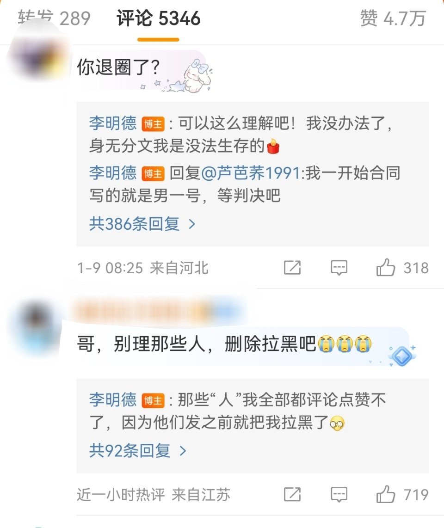Switch to 赞 4.7万 tab

(393, 18)
